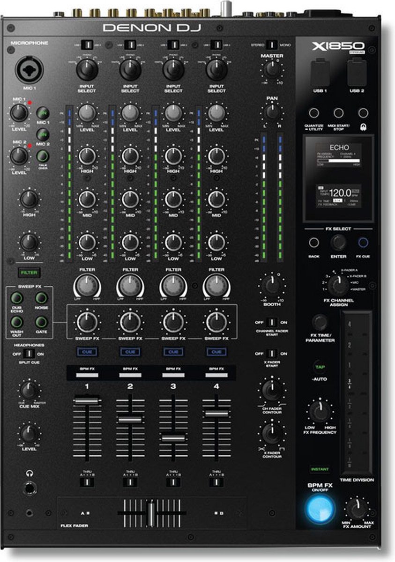Screen dimensions: 395x562
Task: Click the MASTER level knob
Action: click(271, 70)
